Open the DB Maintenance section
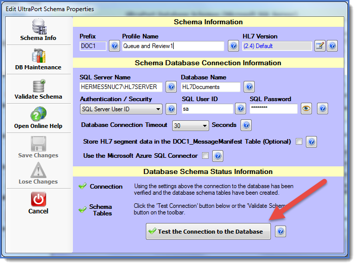Image resolution: width=357 pixels, height=266 pixels. coord(38,59)
